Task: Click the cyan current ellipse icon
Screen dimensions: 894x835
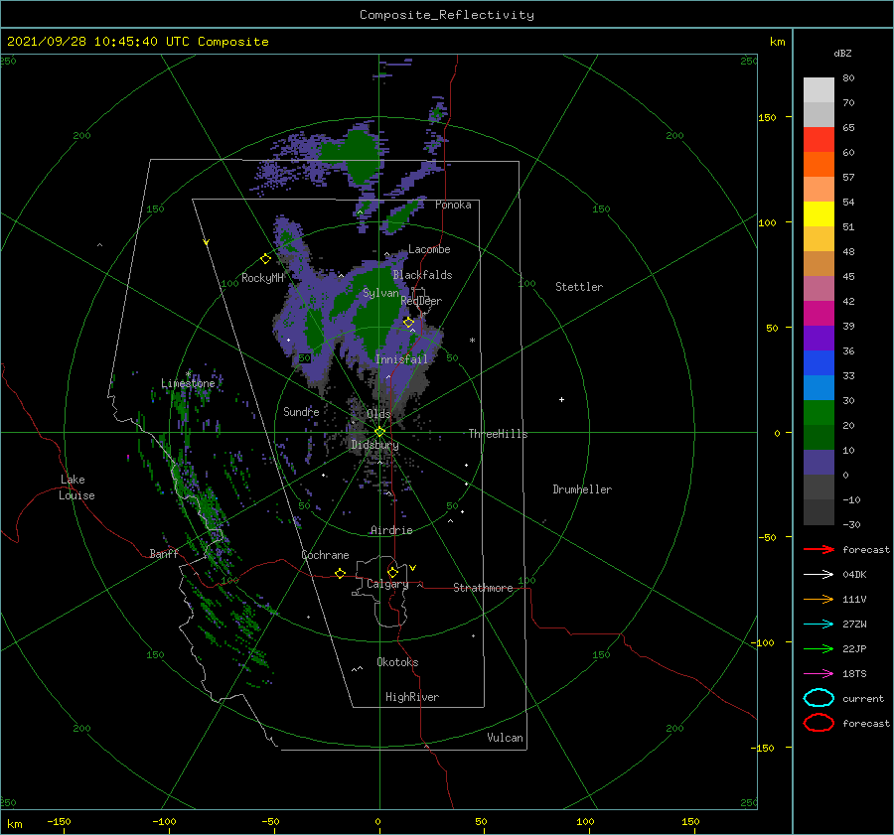Action: 819,698
